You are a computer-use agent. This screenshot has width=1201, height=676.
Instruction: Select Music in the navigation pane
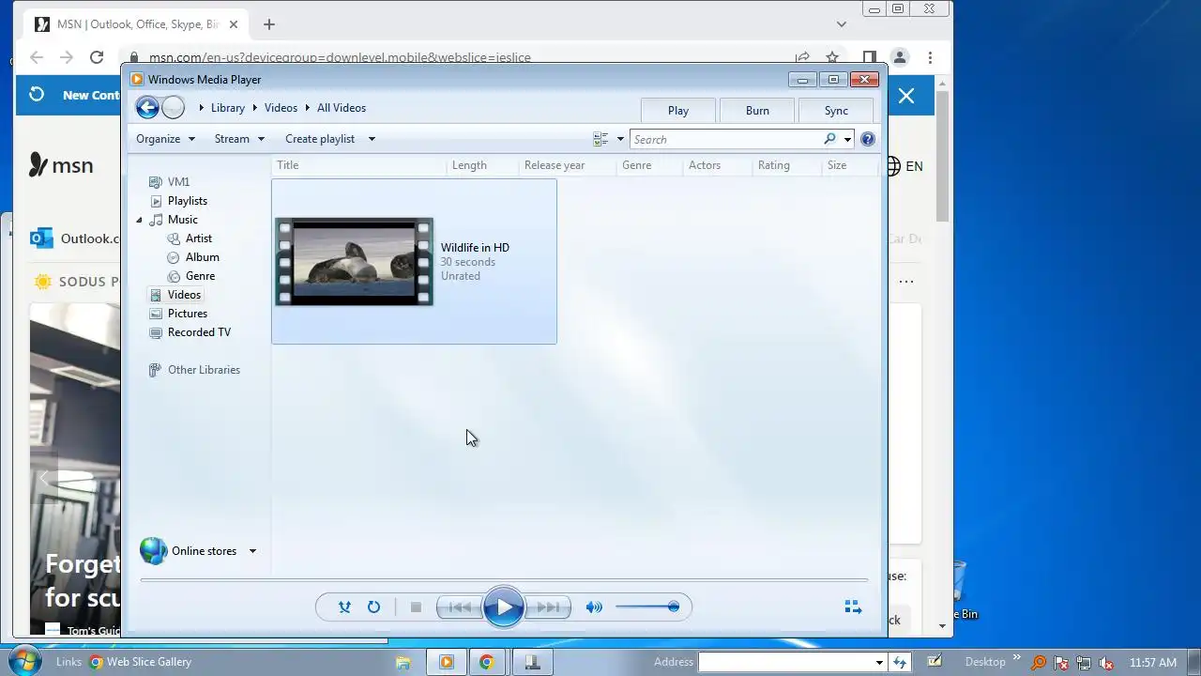[x=175, y=220]
